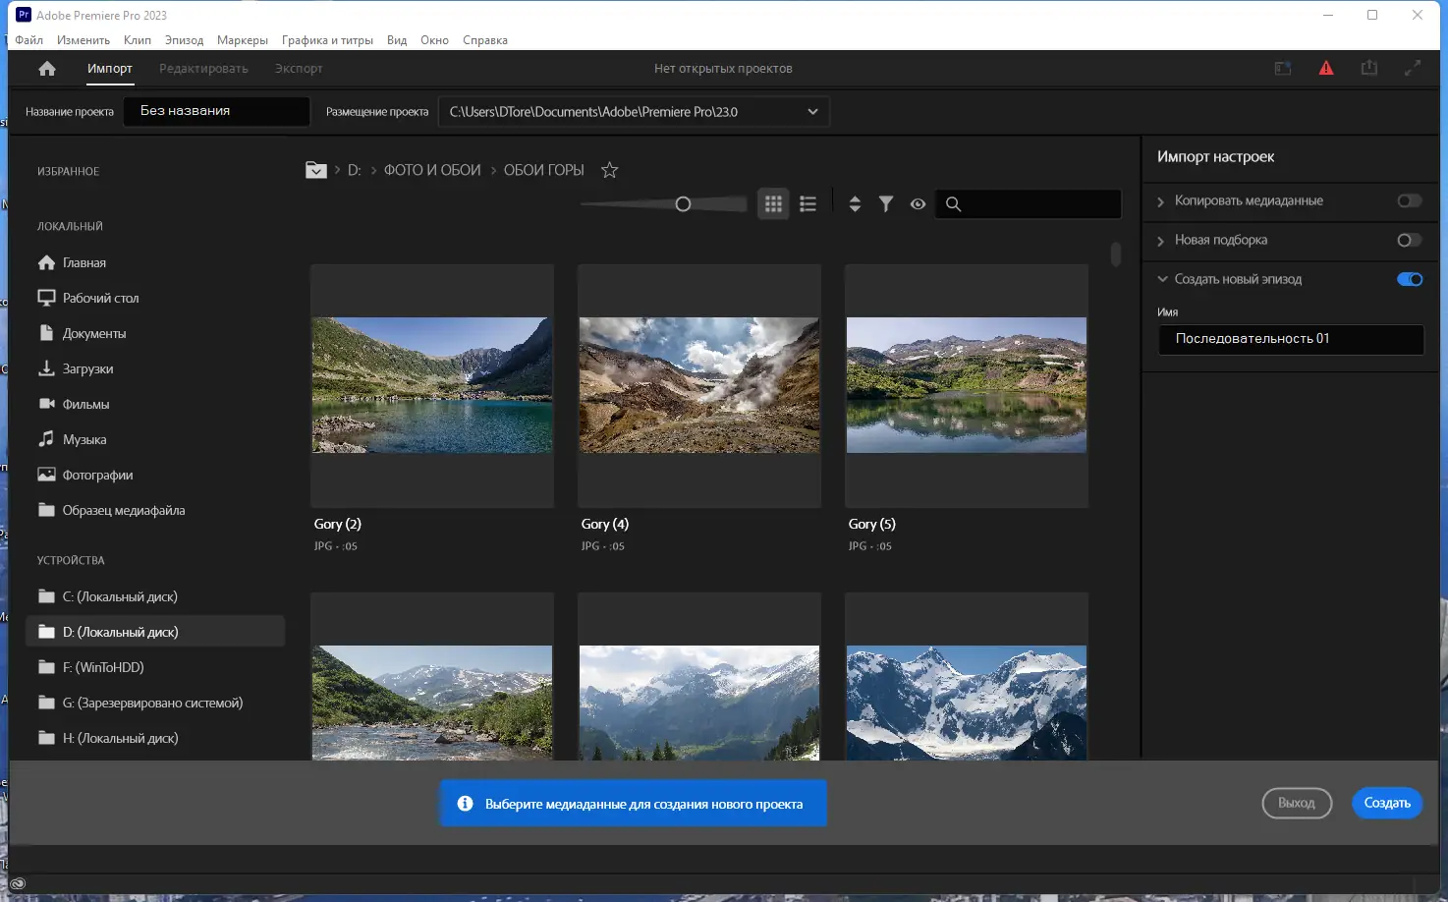
Task: Star the ОБОИ ГОРЫ folder as favorite
Action: pyautogui.click(x=609, y=169)
